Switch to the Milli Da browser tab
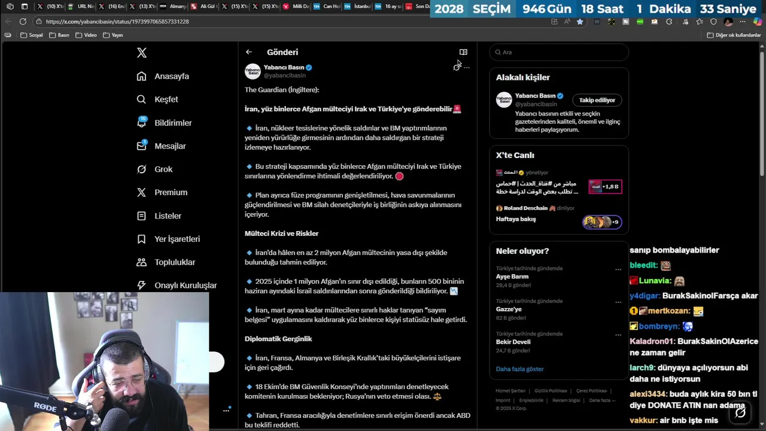The height and width of the screenshot is (431, 766). (296, 7)
